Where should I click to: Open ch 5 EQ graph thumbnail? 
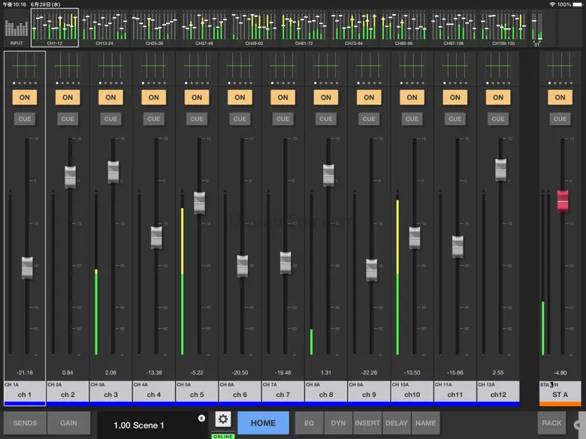(x=197, y=66)
